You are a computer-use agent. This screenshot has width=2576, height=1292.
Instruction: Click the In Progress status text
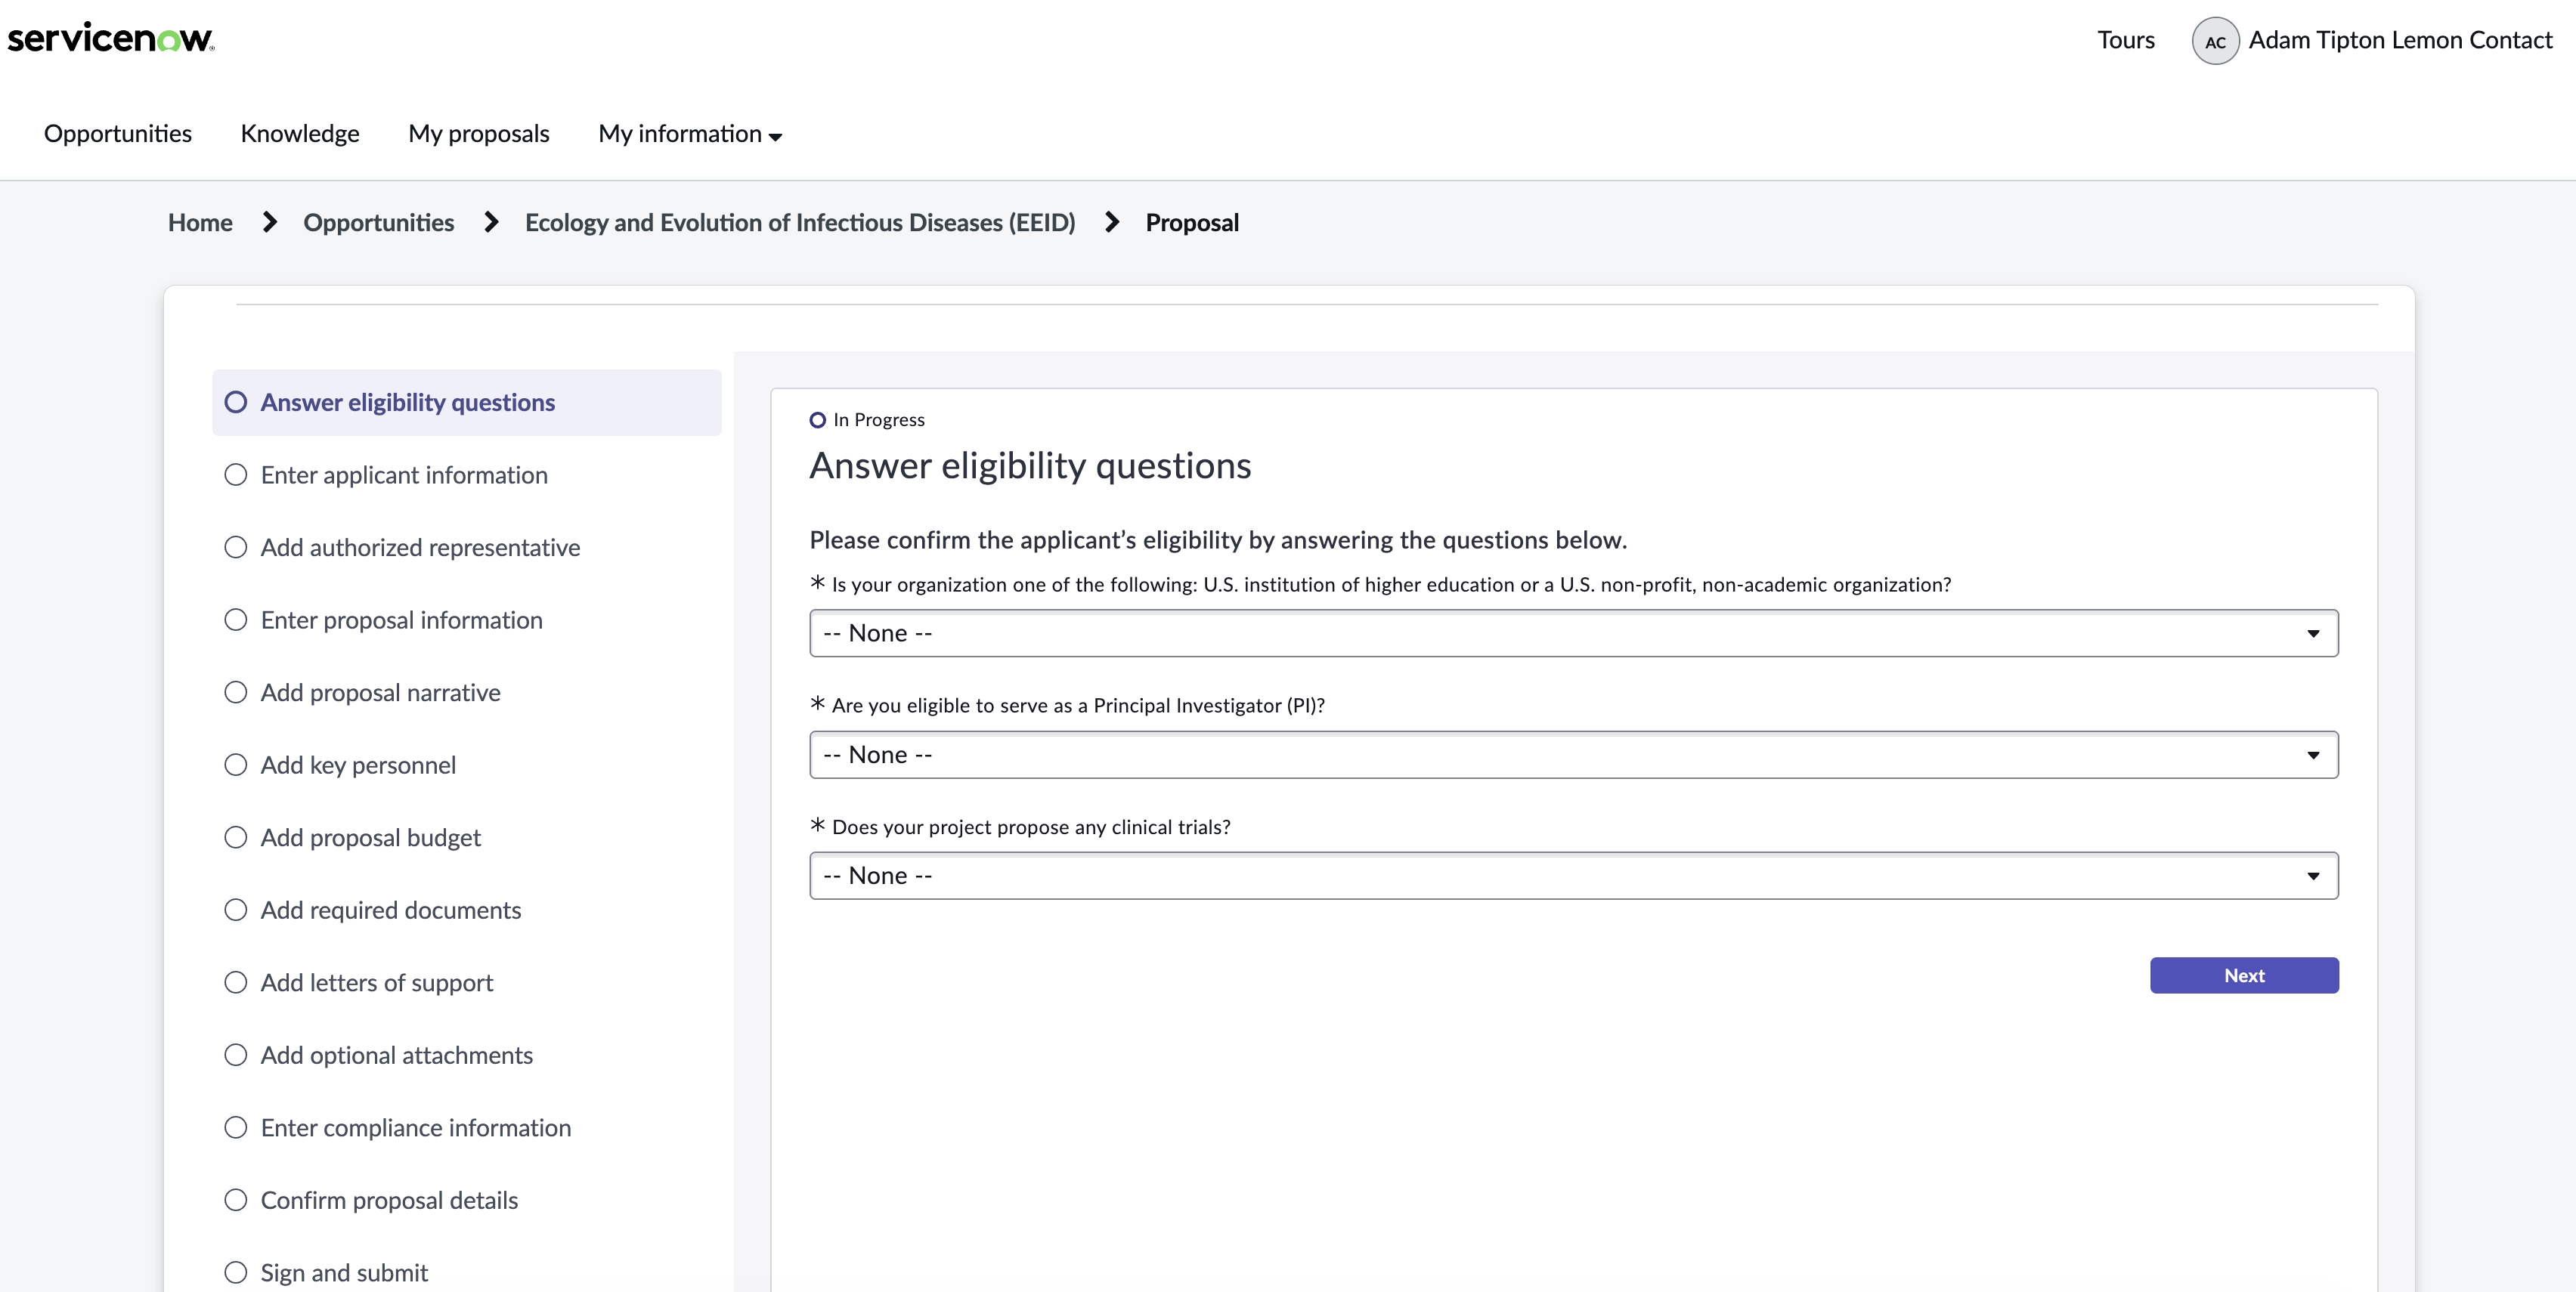tap(879, 419)
